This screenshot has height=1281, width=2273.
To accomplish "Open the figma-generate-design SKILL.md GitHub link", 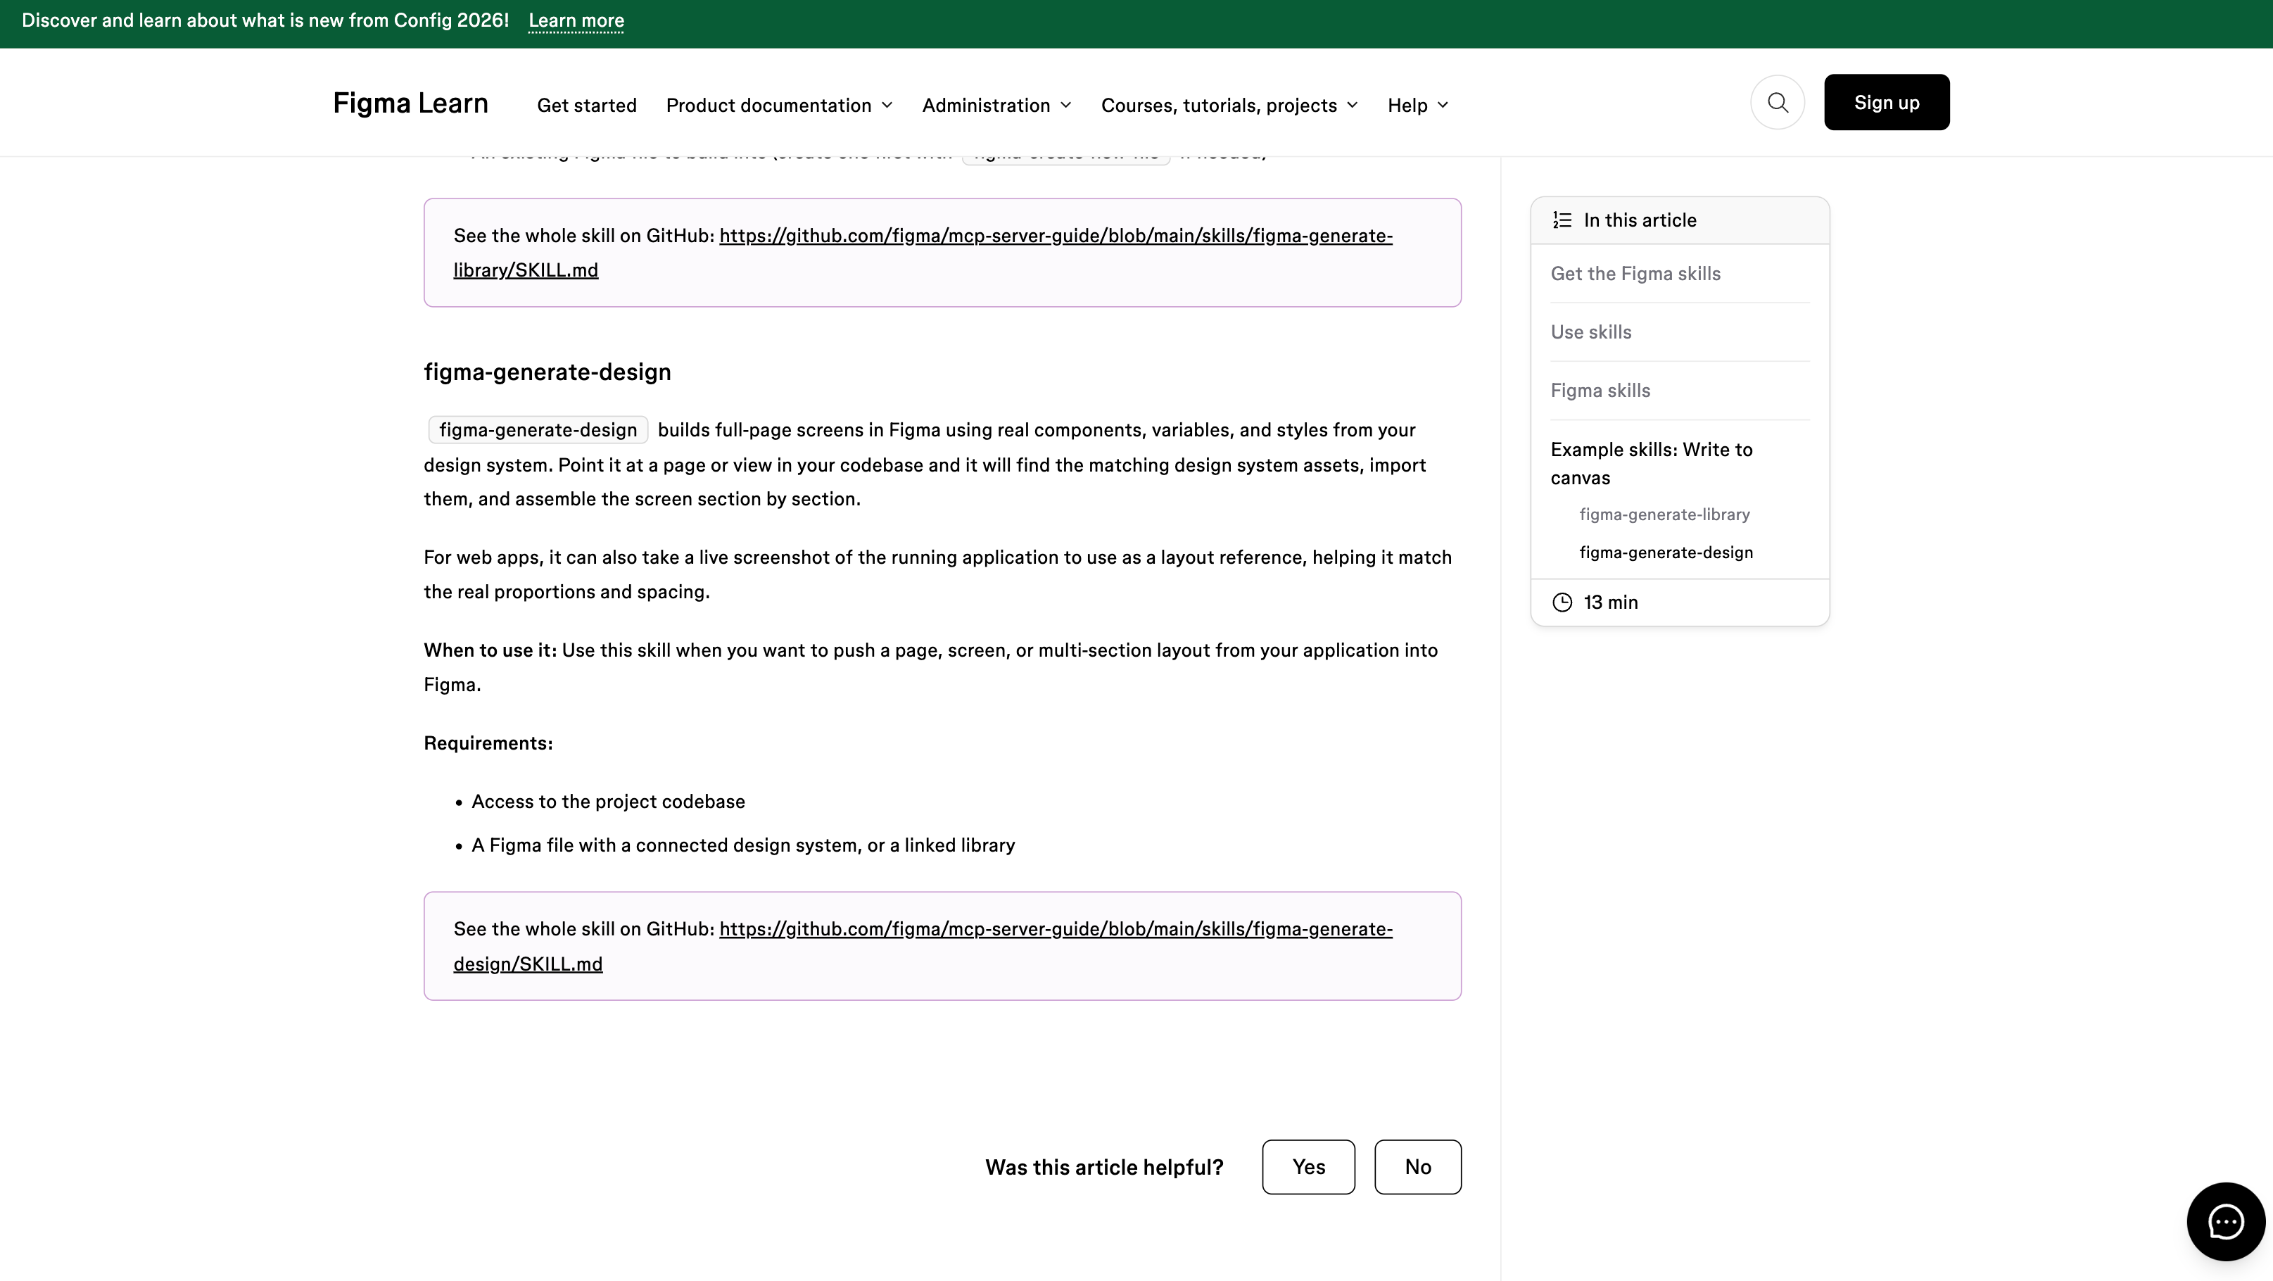I will (923, 947).
